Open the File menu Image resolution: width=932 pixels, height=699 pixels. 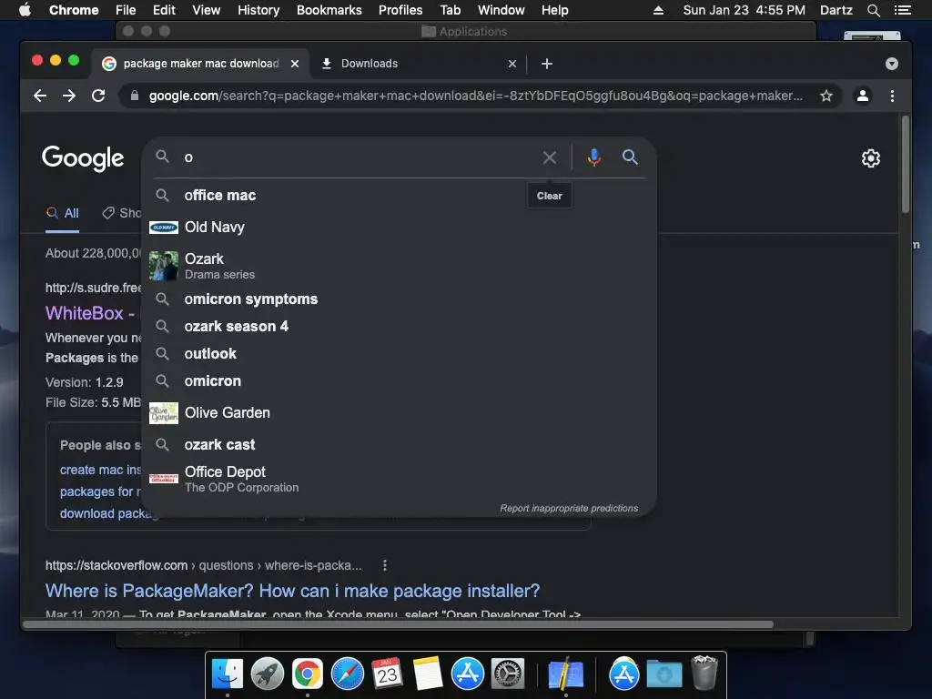click(x=126, y=10)
